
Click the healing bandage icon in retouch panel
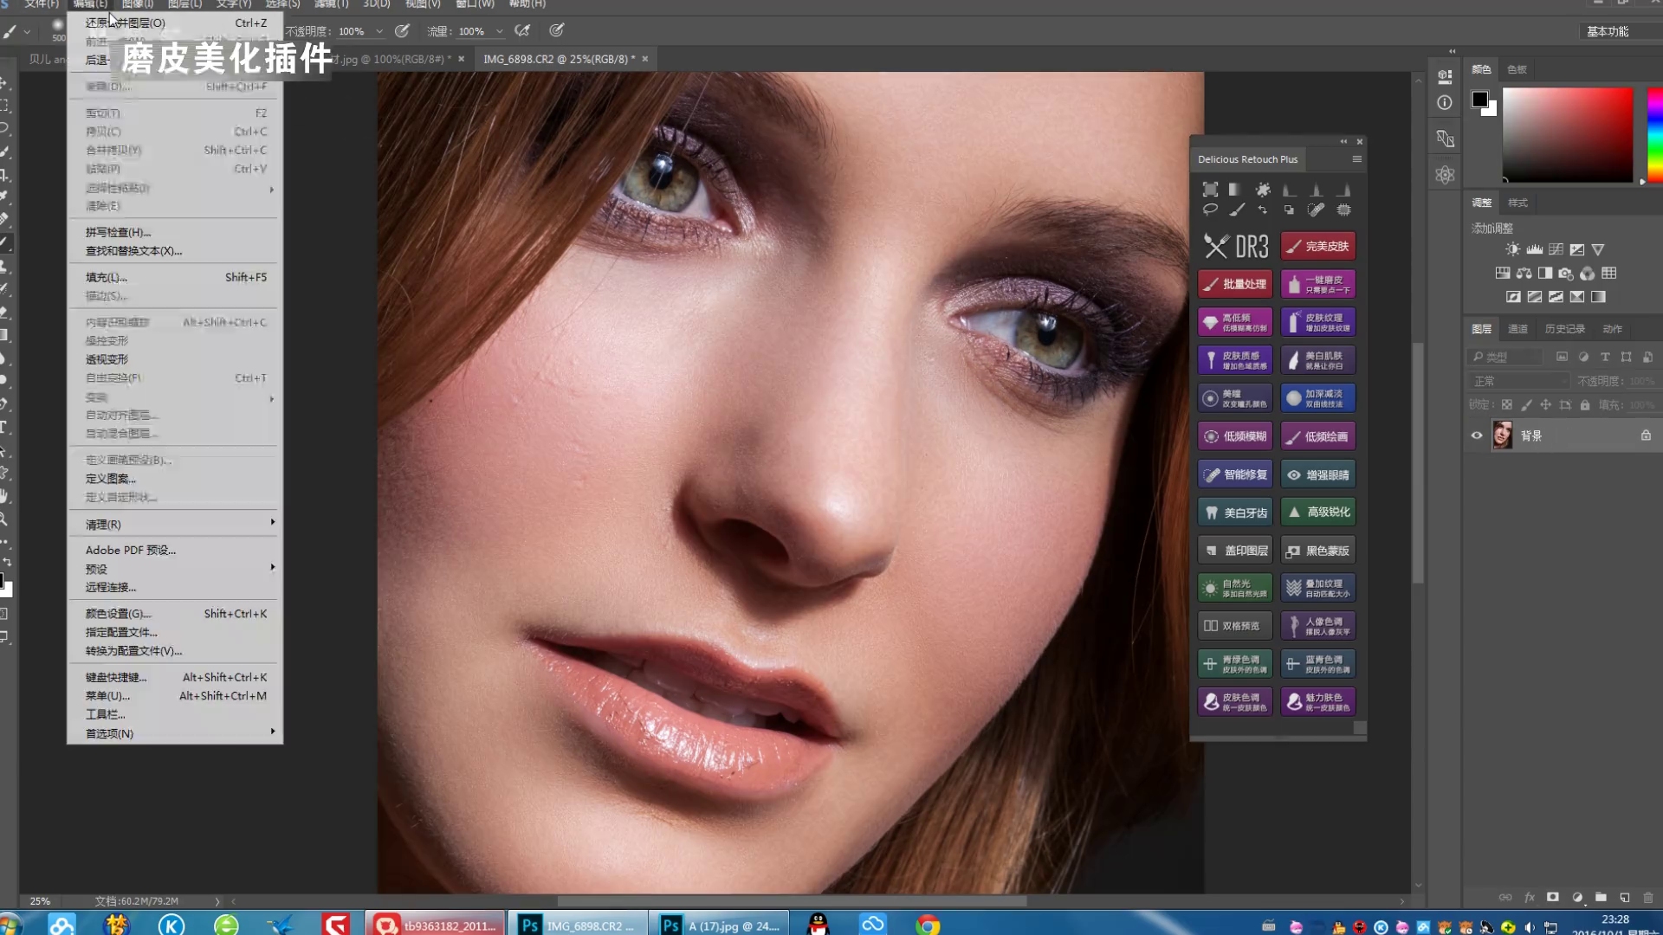[1317, 210]
